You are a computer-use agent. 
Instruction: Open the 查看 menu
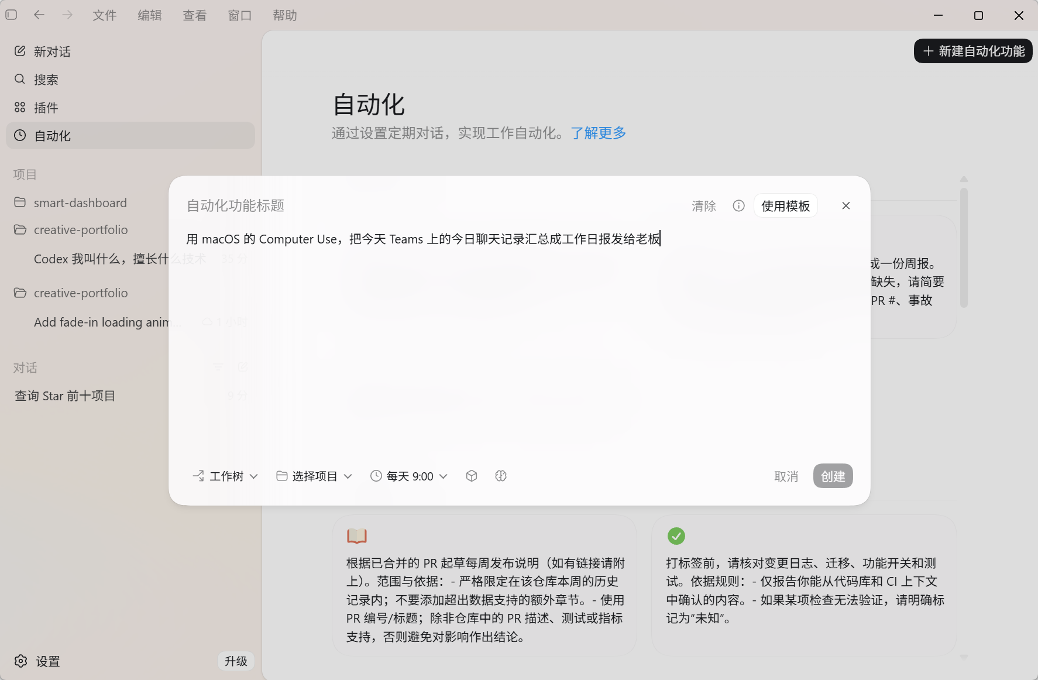195,15
